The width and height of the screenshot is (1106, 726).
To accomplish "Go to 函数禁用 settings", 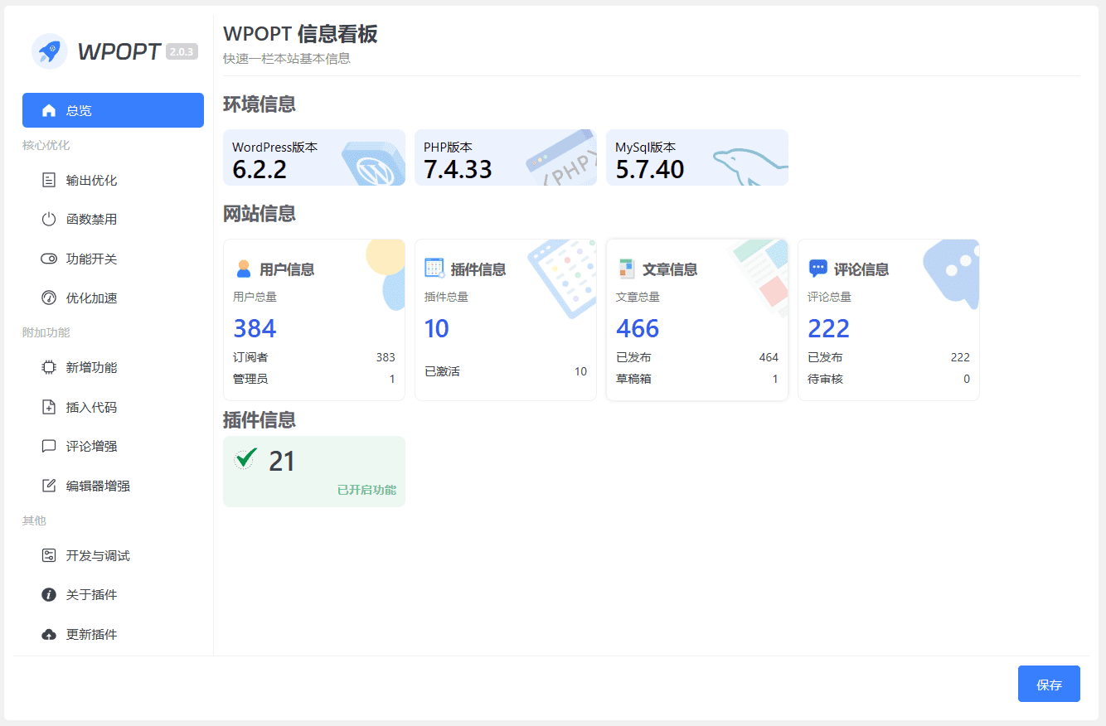I will (113, 220).
